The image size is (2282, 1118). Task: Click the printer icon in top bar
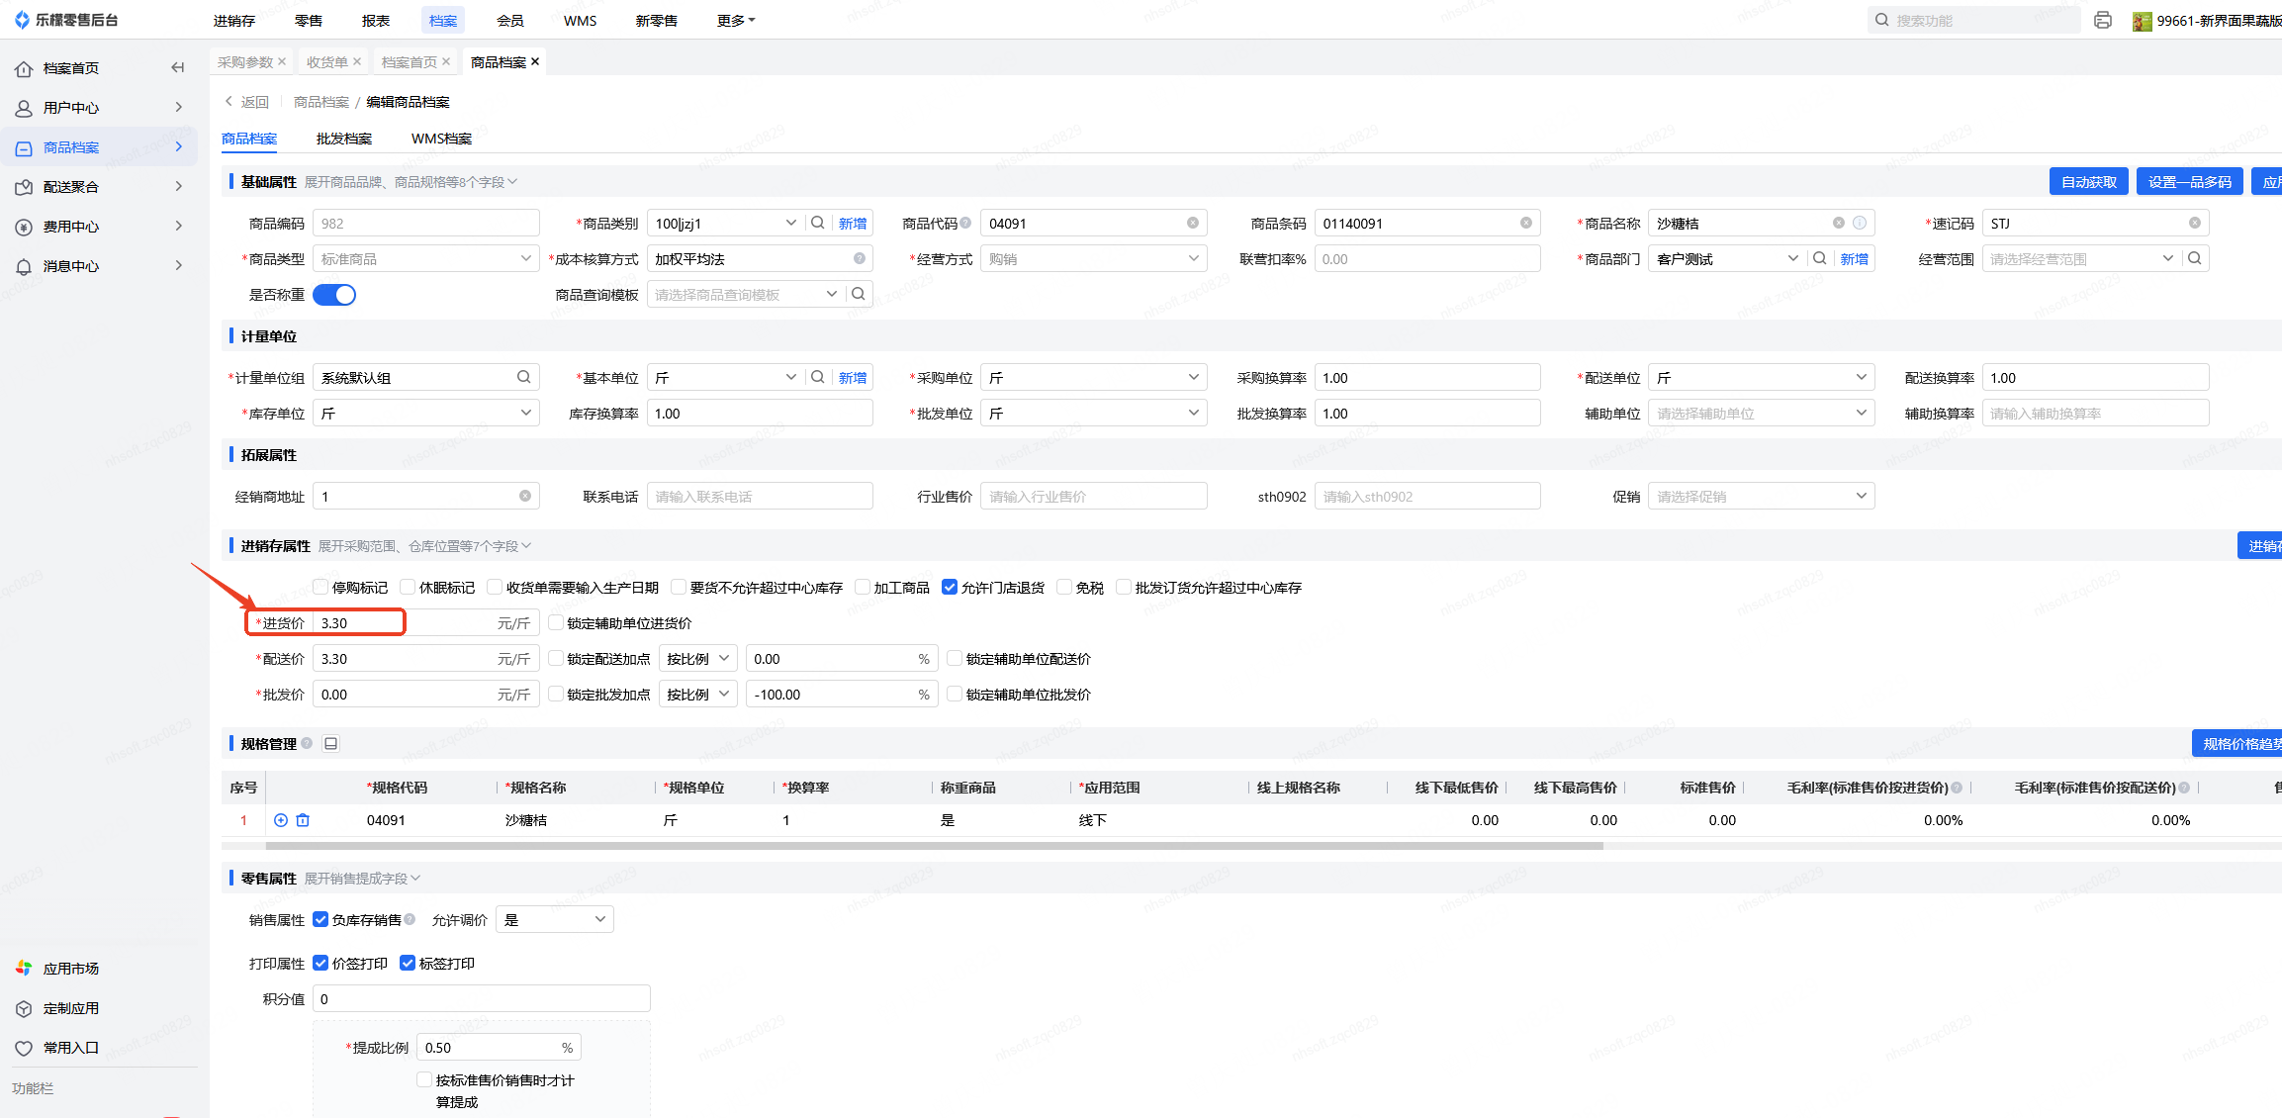coord(2102,20)
